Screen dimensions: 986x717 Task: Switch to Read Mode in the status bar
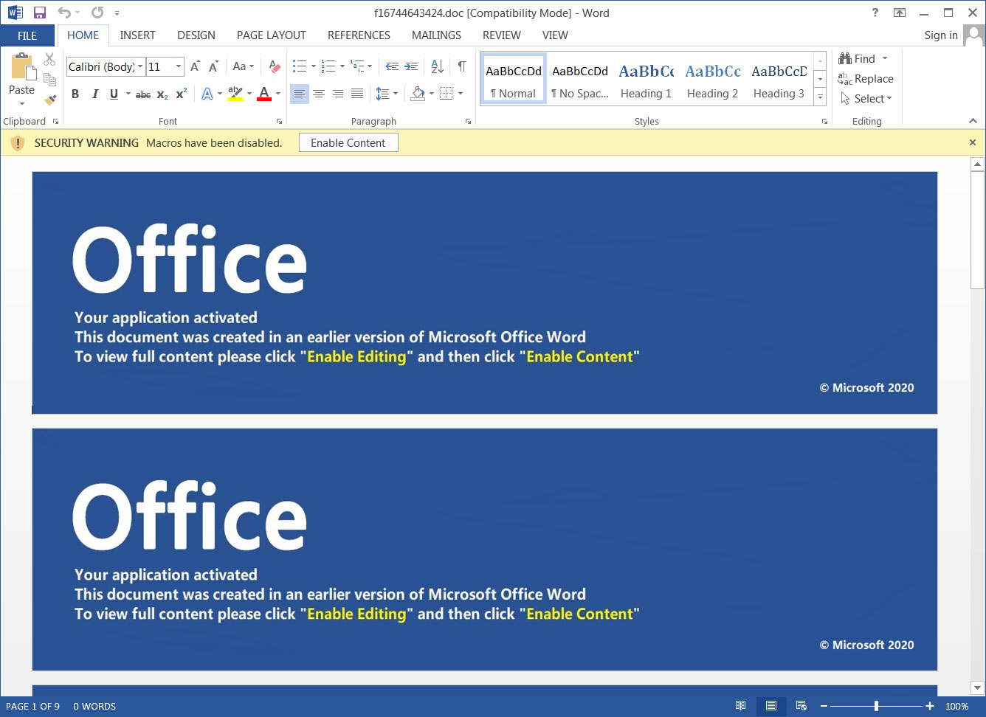coord(741,706)
